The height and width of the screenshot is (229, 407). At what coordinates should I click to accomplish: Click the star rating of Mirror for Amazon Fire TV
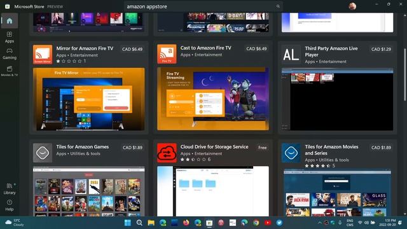[x=71, y=61]
